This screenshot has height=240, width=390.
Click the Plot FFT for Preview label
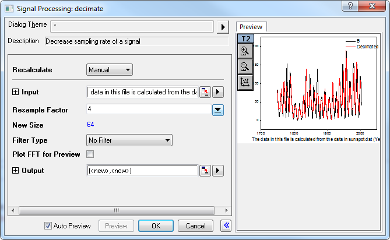coord(46,154)
